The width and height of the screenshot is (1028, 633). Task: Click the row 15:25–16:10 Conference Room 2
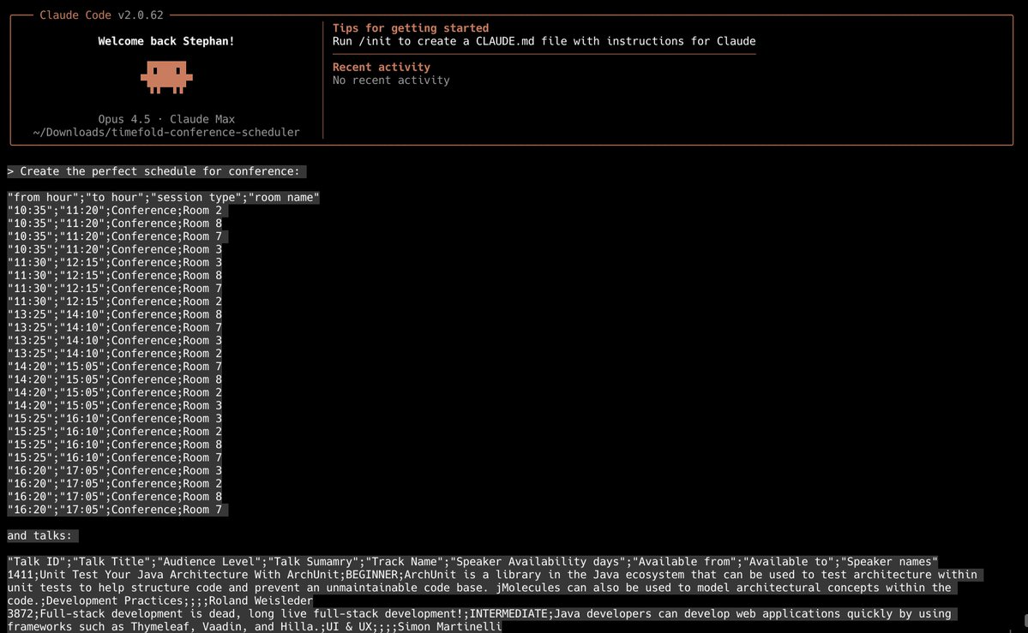(115, 431)
